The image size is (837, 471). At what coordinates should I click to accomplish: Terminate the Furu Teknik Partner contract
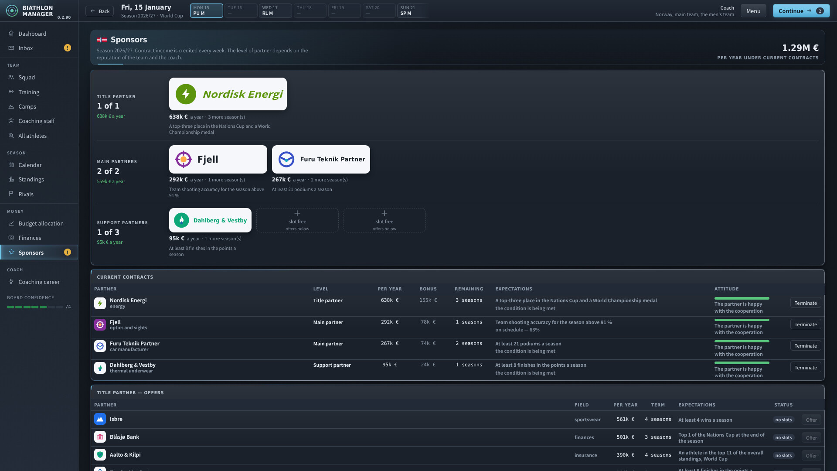point(805,346)
